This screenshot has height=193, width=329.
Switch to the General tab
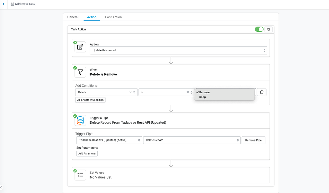tap(73, 17)
